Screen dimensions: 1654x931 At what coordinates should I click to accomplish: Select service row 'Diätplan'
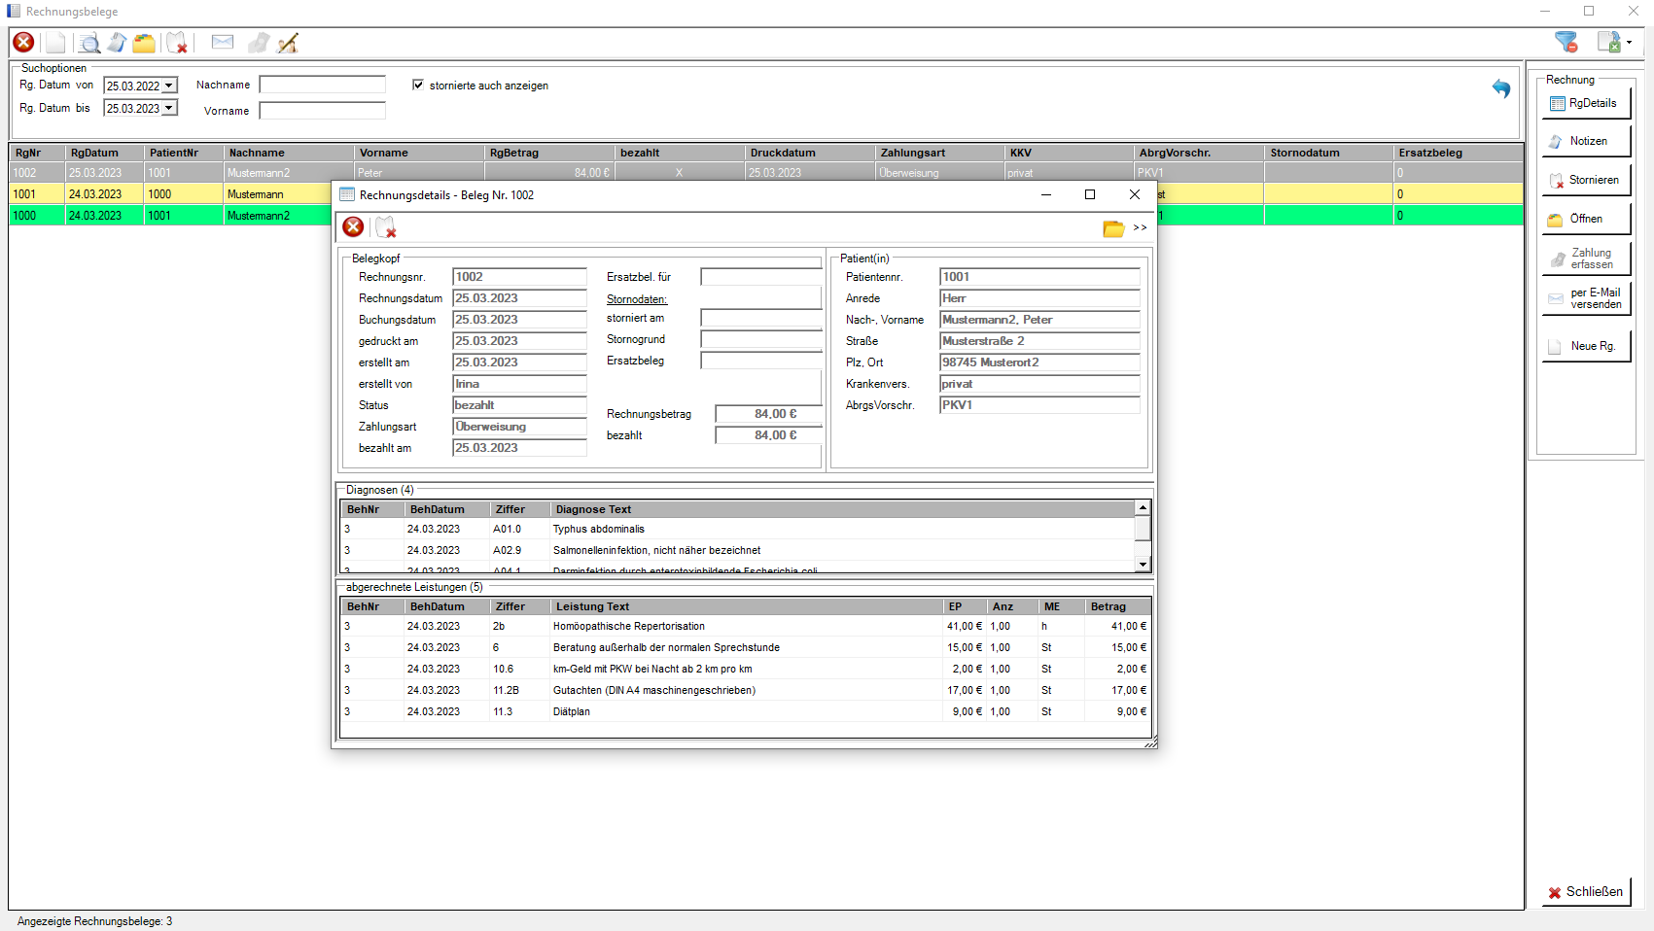click(746, 711)
